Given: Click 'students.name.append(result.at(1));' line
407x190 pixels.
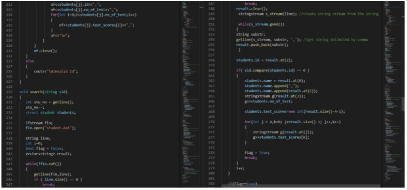Looking at the screenshot, I should click(281, 91).
